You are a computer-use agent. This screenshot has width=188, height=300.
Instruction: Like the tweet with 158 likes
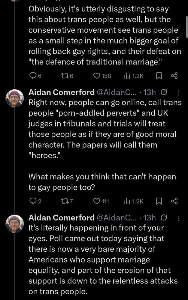tap(102, 76)
